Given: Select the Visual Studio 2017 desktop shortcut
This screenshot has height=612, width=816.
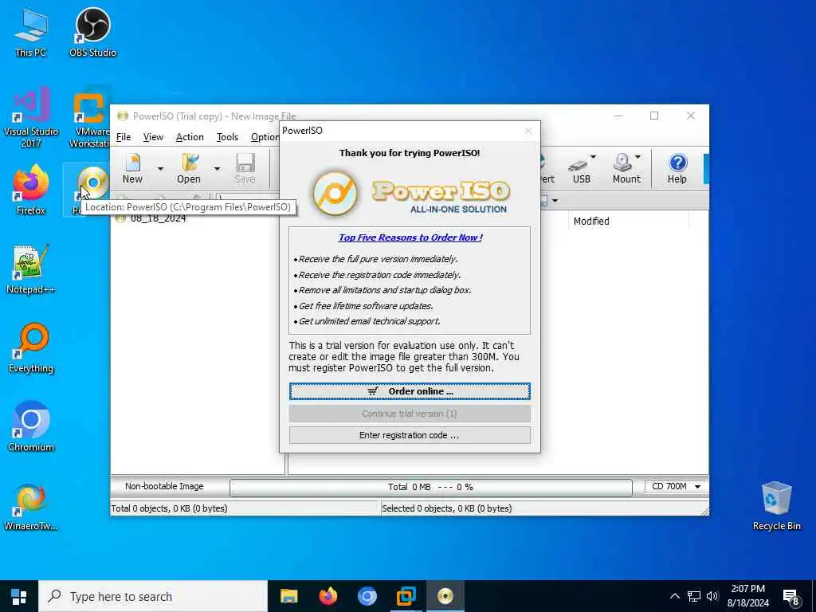Looking at the screenshot, I should 31,118.
